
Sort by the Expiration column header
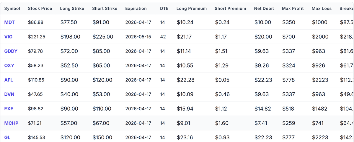tap(136, 9)
